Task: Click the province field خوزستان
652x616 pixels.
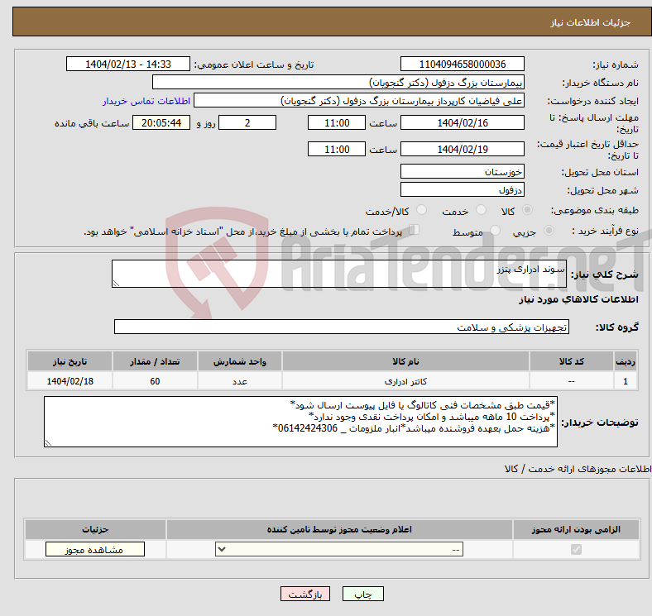Action: click(x=463, y=171)
